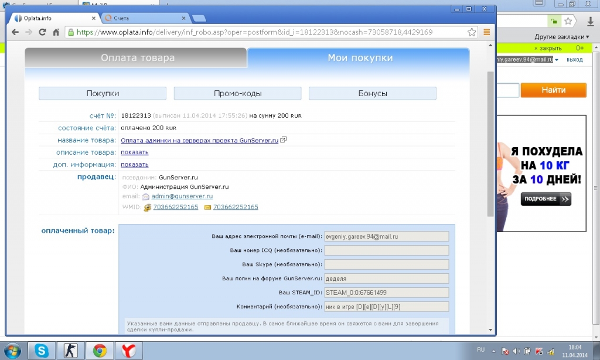Bookmark this page with the star icon
The image size is (600, 360).
[472, 32]
